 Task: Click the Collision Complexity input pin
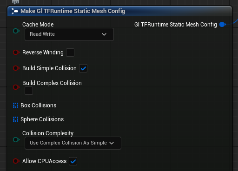click(16, 140)
